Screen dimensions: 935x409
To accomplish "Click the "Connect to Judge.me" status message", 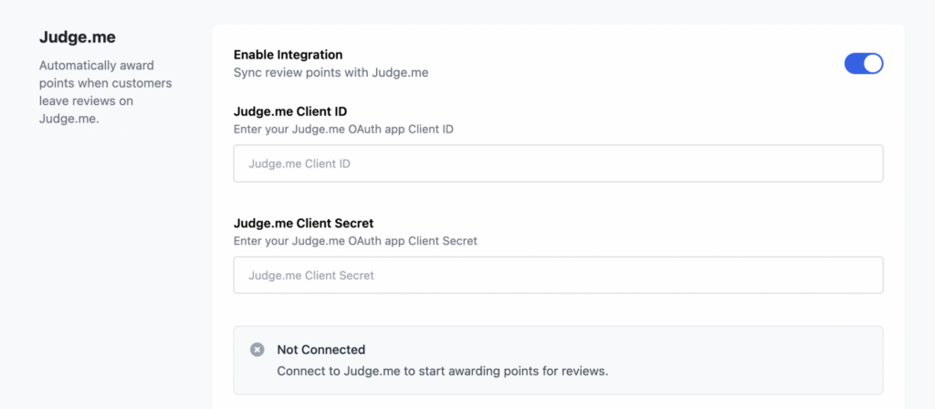I will (442, 372).
